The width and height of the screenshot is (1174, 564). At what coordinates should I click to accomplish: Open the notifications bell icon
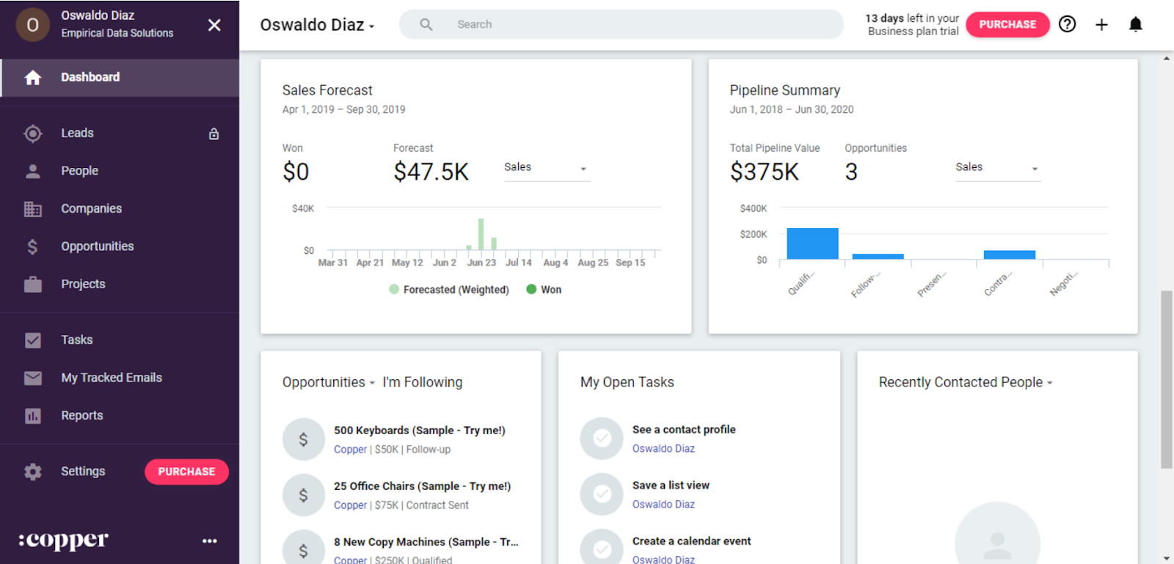[1135, 24]
